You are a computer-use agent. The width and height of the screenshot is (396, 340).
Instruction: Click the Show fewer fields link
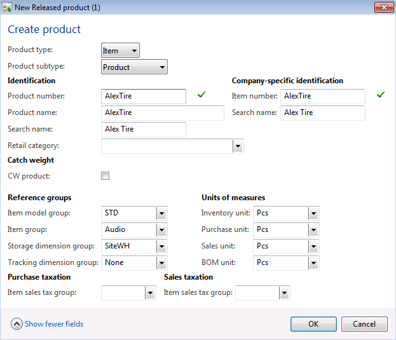54,324
